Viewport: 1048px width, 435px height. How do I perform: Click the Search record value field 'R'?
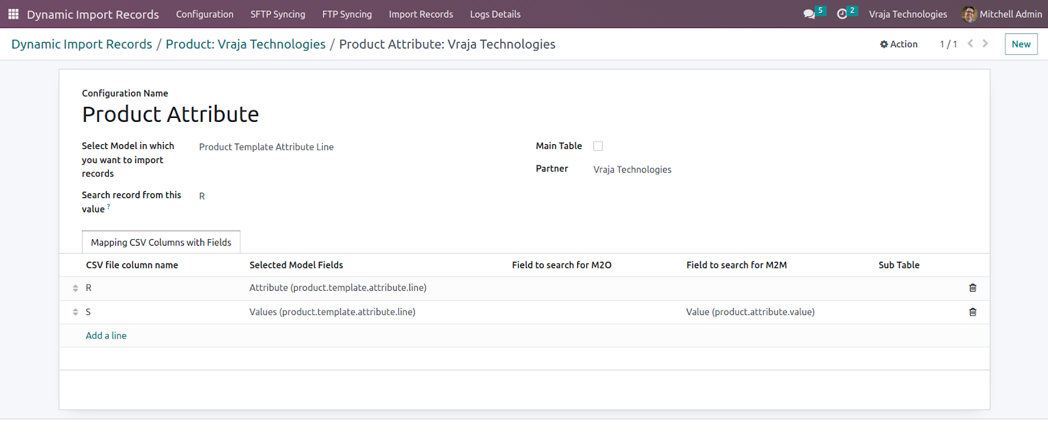click(202, 196)
